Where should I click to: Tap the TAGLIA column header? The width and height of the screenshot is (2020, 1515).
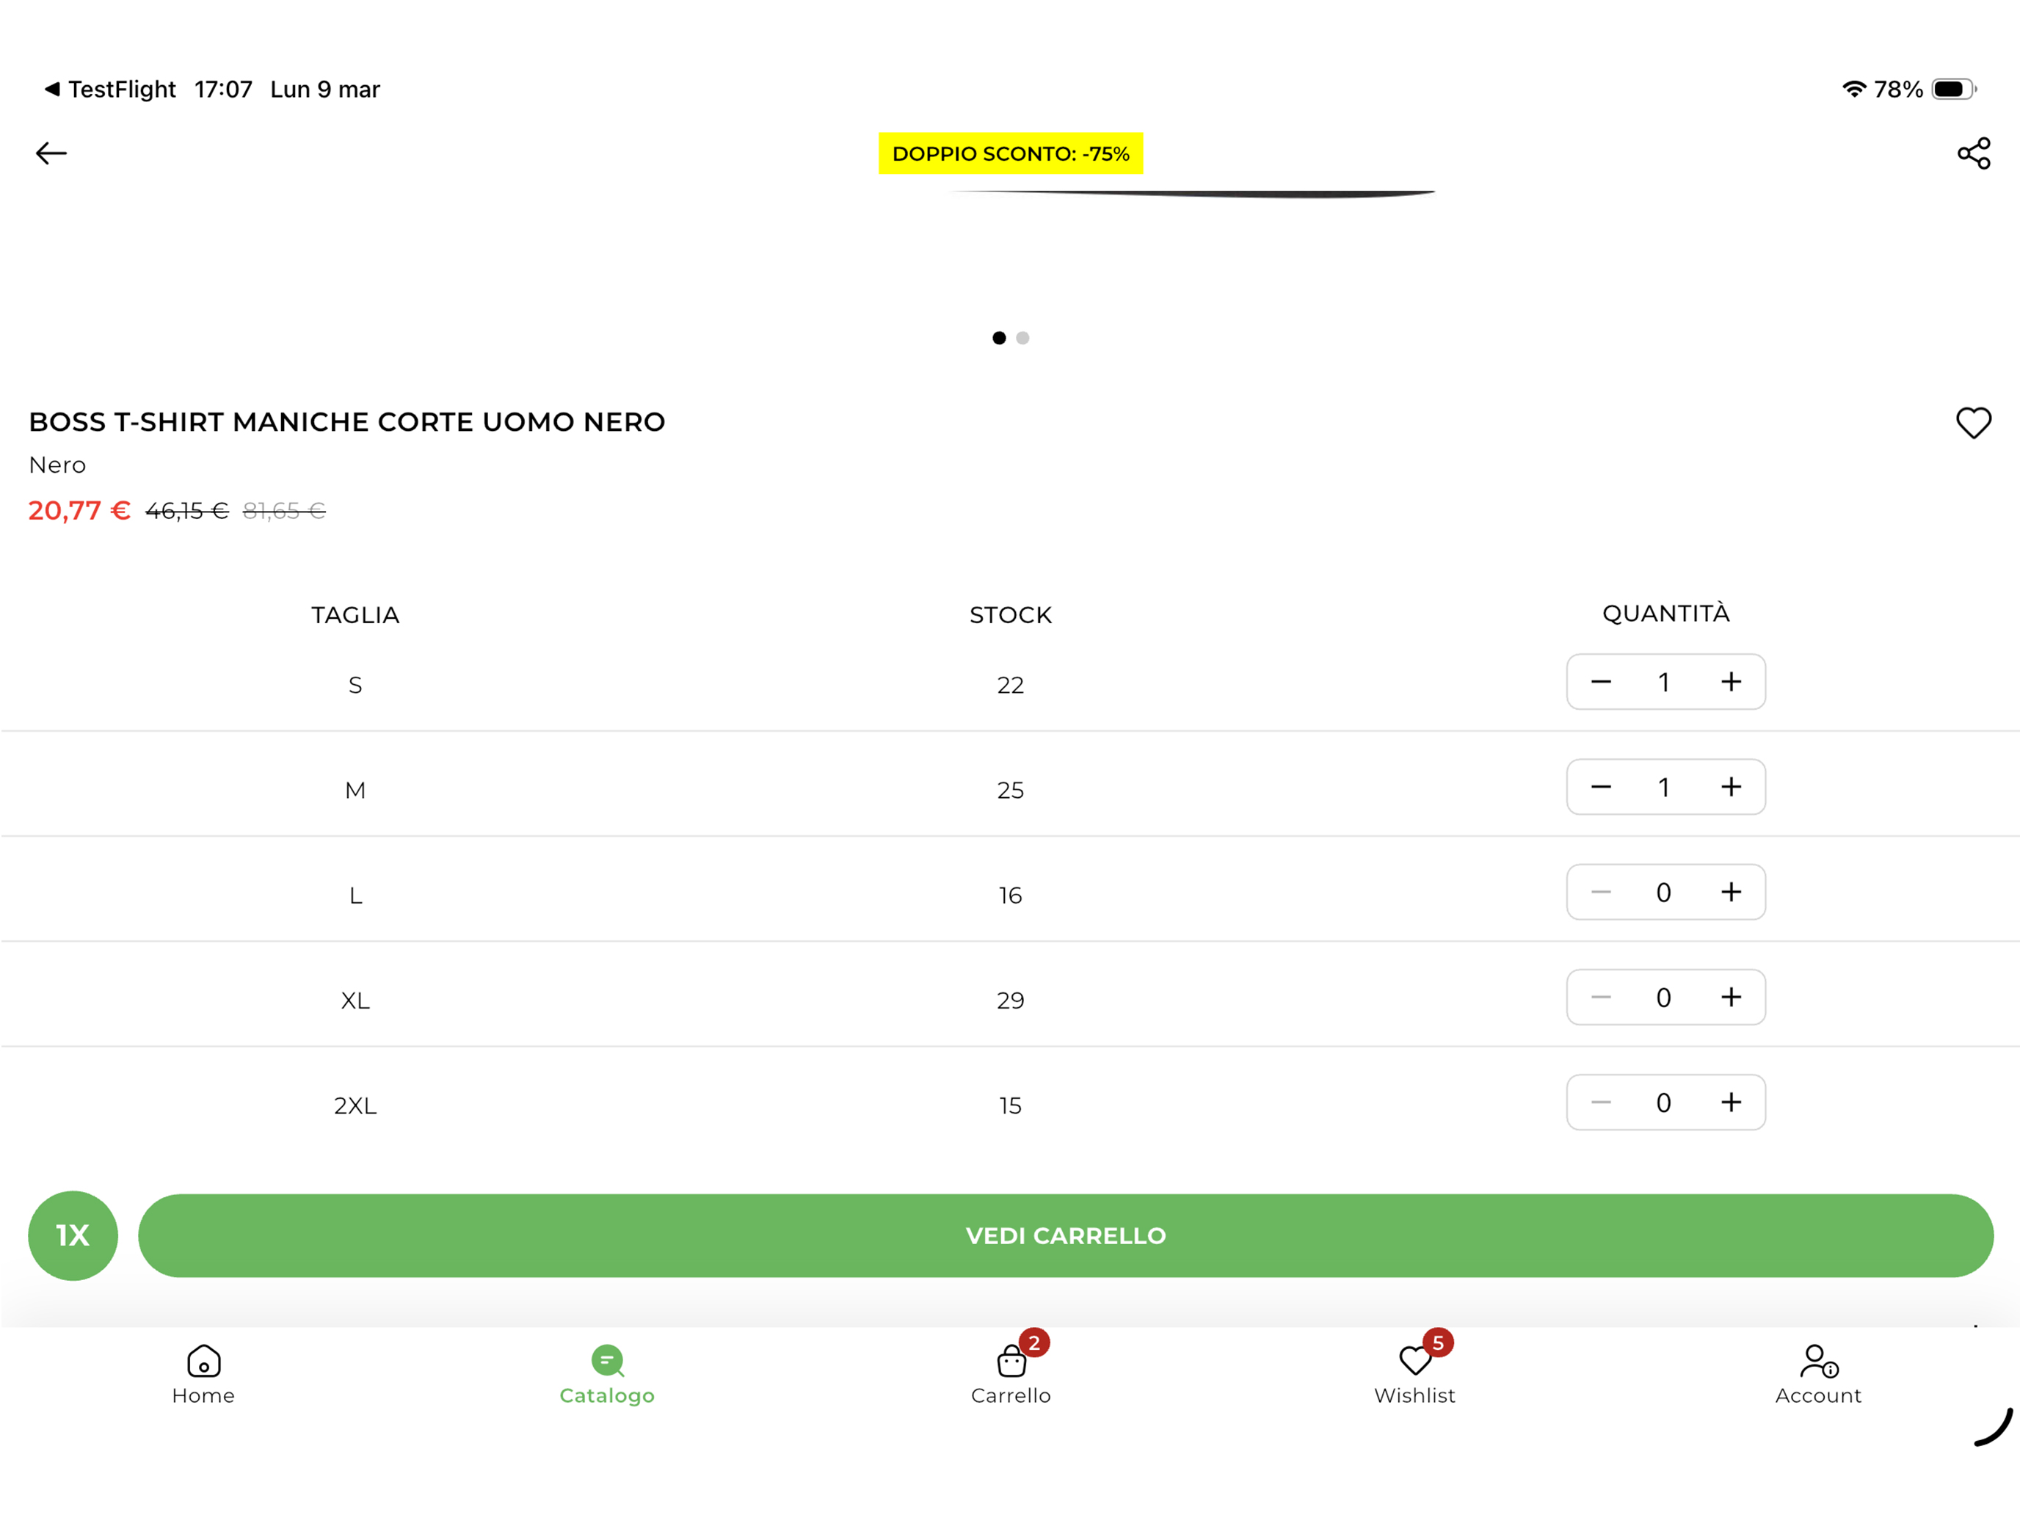pos(355,614)
